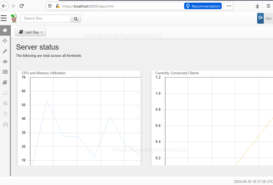The height and width of the screenshot is (185, 273).
Task: Open Hunt Manager crosshair icon
Action: tap(5, 41)
